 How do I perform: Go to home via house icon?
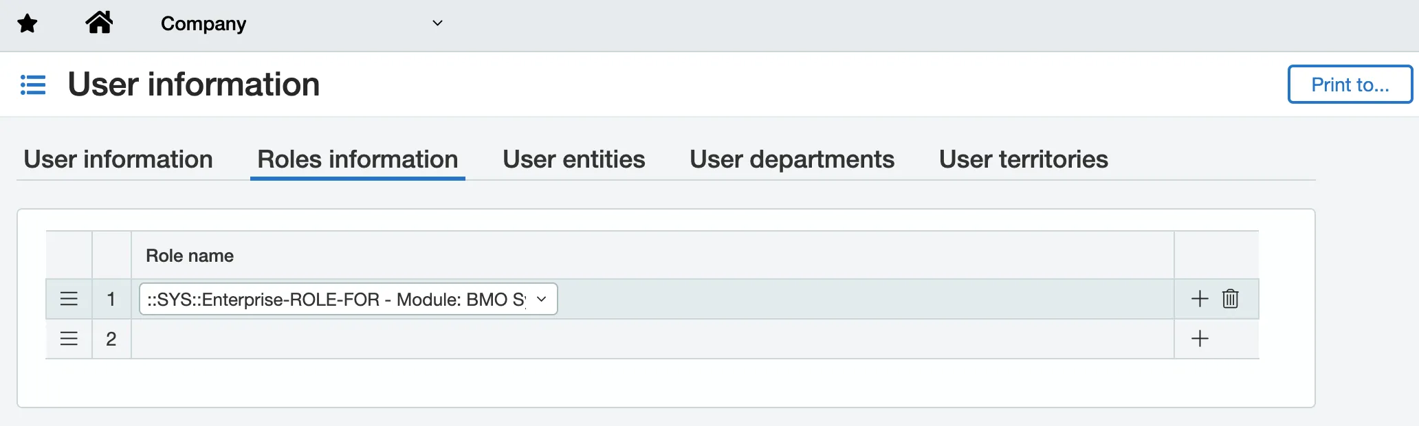tap(99, 23)
